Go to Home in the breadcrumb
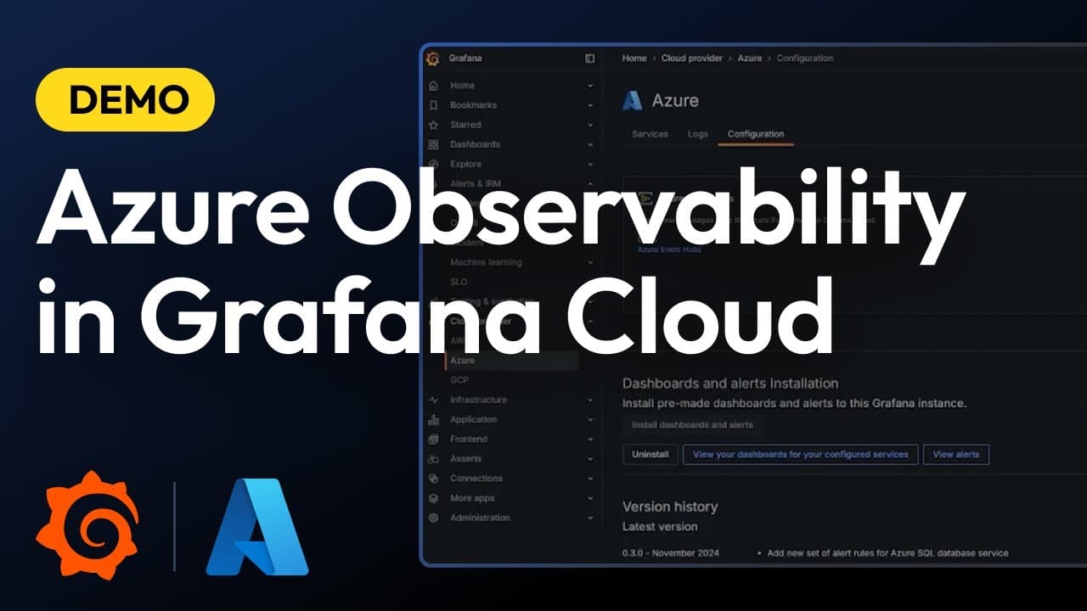This screenshot has width=1087, height=611. (634, 59)
